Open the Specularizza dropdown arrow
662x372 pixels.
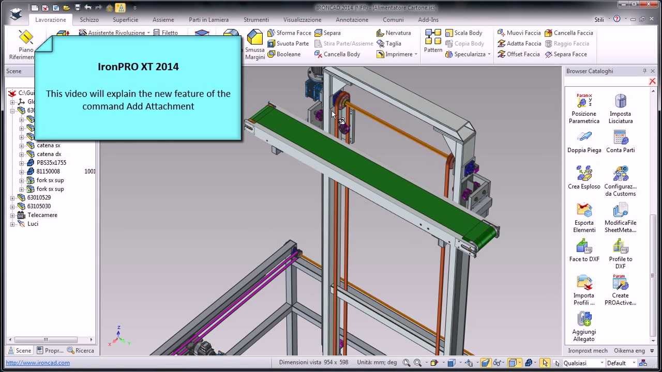[x=489, y=54]
